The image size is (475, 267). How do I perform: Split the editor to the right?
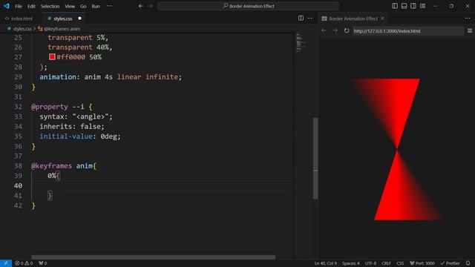click(x=301, y=19)
